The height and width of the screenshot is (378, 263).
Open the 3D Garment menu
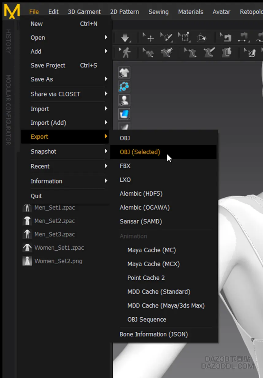click(84, 12)
